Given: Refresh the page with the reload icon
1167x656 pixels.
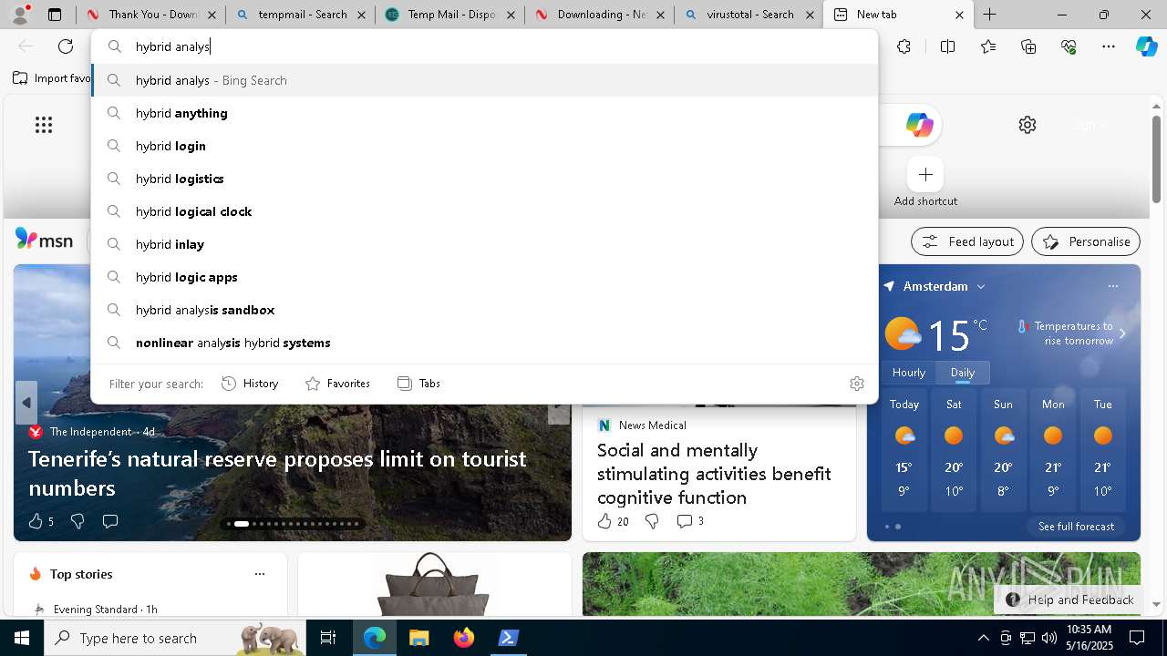Looking at the screenshot, I should 66,46.
